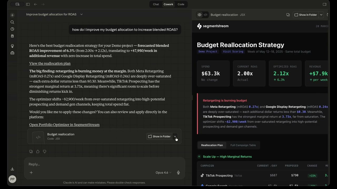Viewport: 337px width, 189px height.
Task: Switch to the Code tab
Action: 181,4
